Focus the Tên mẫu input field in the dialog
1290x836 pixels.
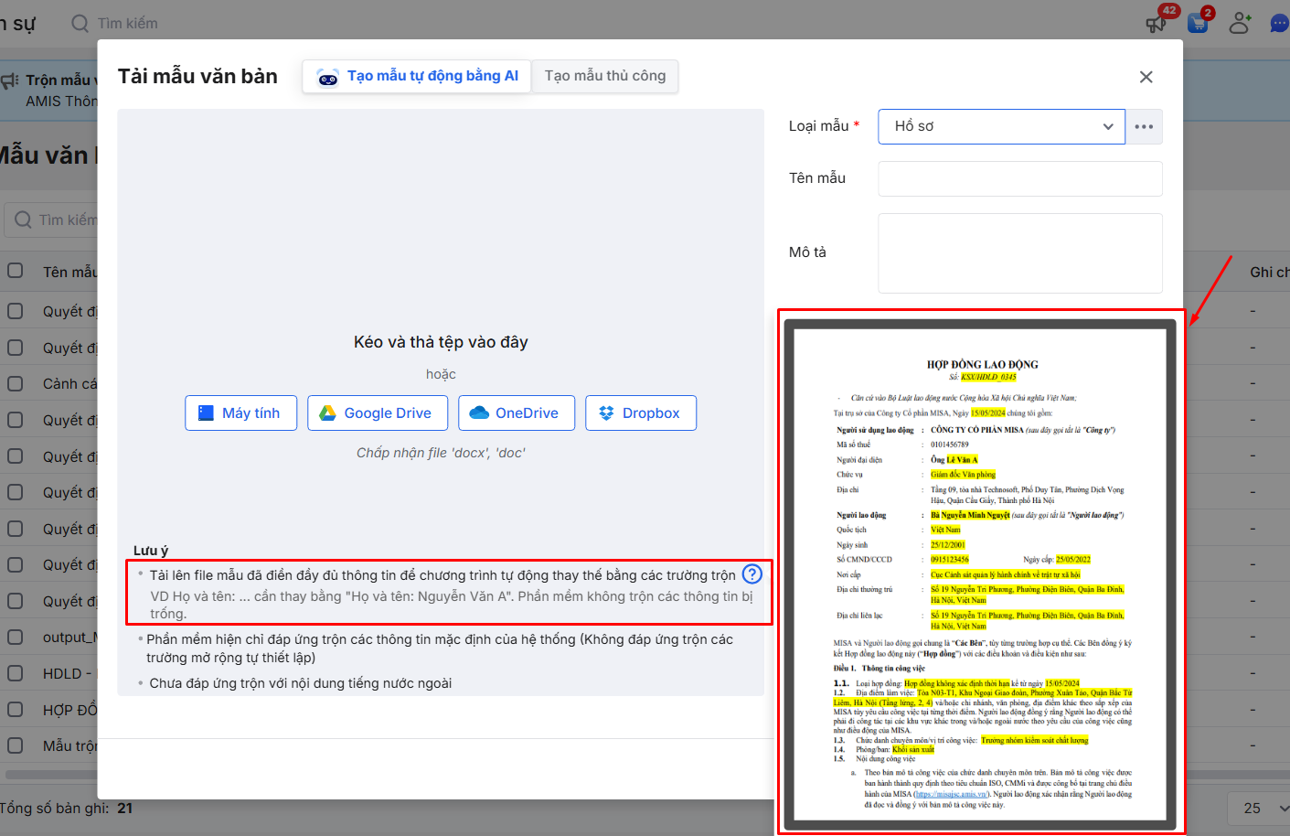click(1020, 178)
